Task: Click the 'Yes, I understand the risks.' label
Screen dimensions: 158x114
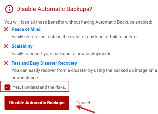Action: click(x=39, y=87)
